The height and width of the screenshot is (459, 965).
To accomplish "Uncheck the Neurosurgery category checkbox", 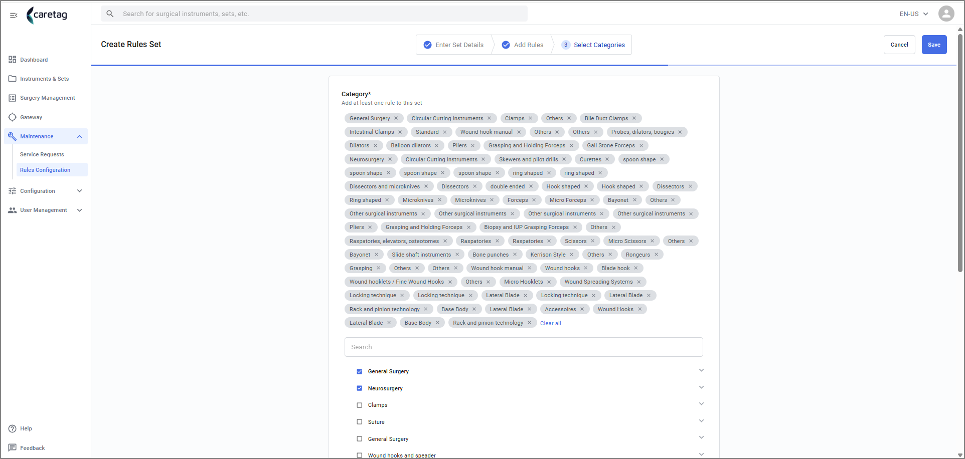I will tap(359, 388).
